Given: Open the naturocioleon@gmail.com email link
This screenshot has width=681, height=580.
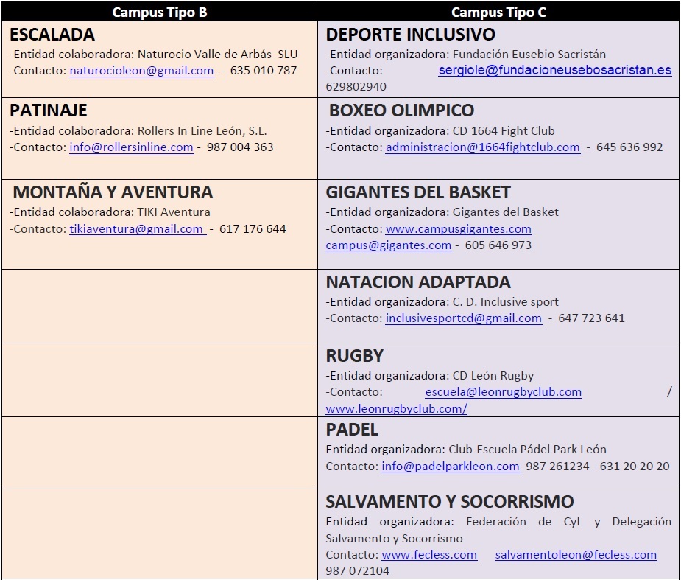Looking at the screenshot, I should 141,71.
